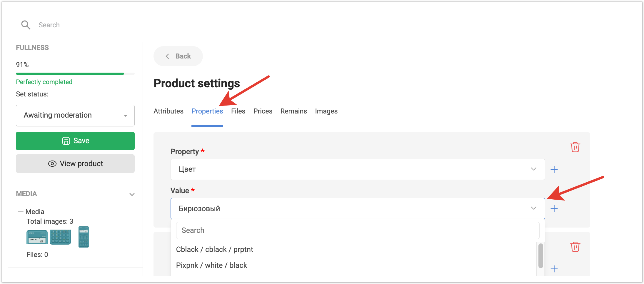Switch to the Attributes tab

(168, 111)
